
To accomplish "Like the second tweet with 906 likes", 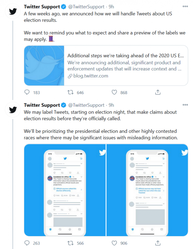I will tap(114, 243).
